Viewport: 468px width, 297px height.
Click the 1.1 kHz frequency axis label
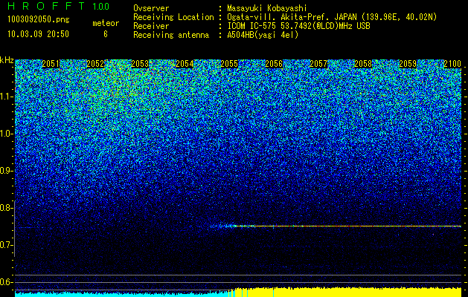click(x=6, y=97)
